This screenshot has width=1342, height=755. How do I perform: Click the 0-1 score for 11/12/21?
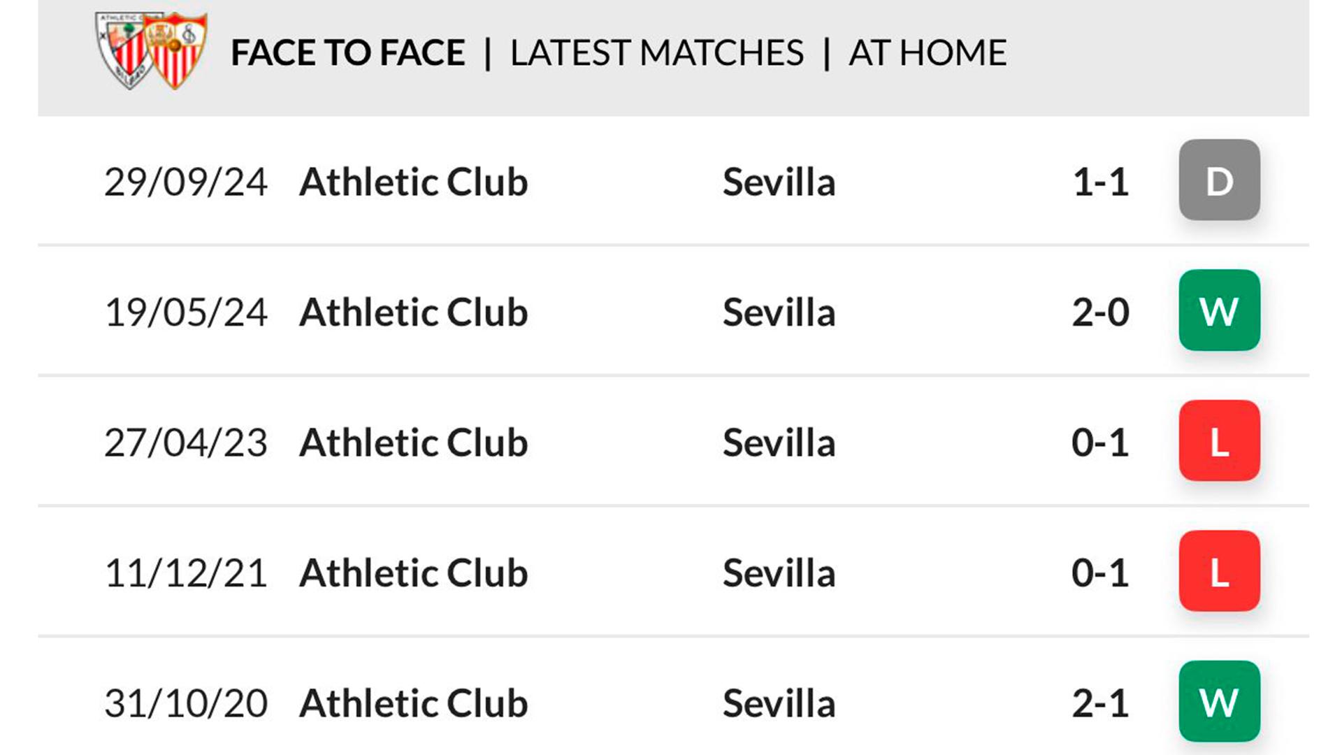1100,573
